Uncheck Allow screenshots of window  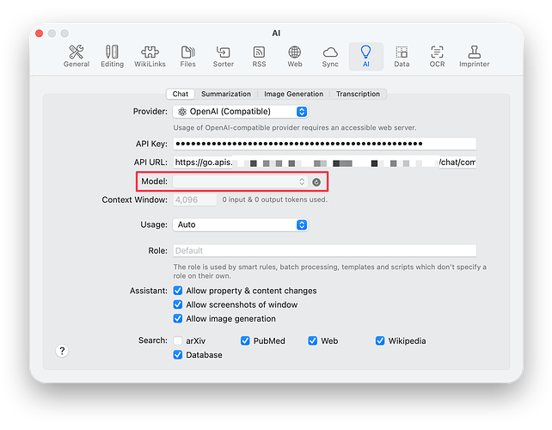point(179,305)
